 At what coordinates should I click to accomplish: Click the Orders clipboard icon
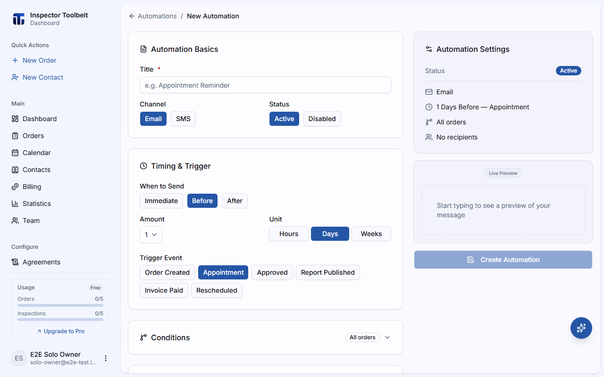click(15, 136)
